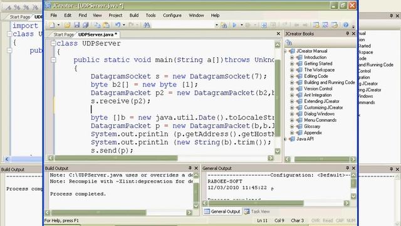Open the File menu
Viewport: 401px width, 226px height.
point(54,15)
